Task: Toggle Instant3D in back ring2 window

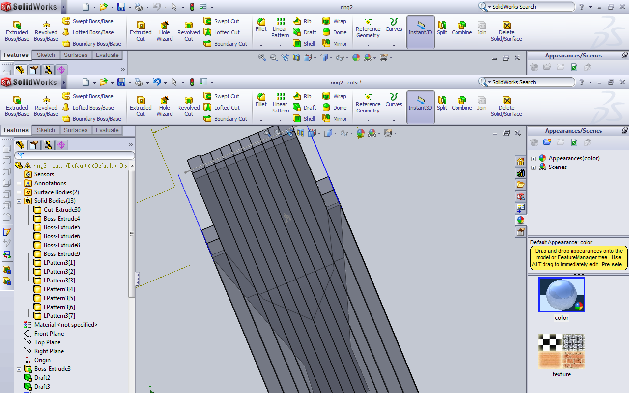Action: pos(421,31)
